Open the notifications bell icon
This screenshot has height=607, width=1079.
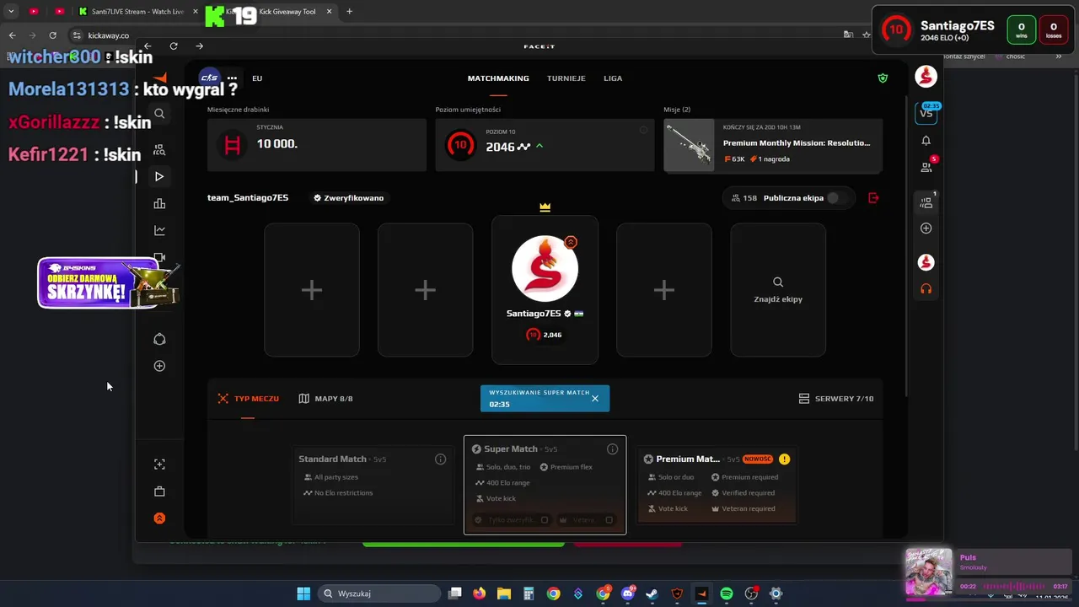point(926,141)
